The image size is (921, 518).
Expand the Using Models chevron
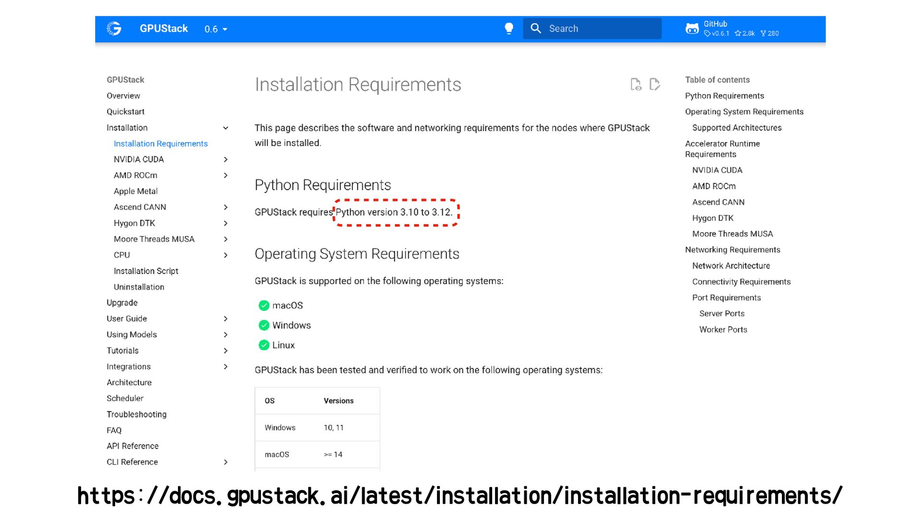click(225, 335)
